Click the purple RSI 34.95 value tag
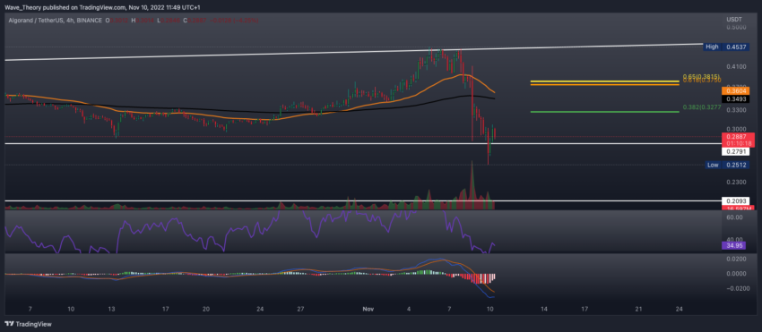This screenshot has height=332, width=762. tap(735, 246)
